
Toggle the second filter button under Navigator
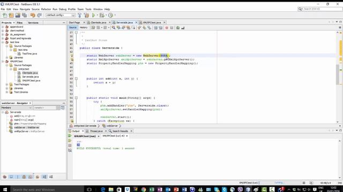[11, 177]
